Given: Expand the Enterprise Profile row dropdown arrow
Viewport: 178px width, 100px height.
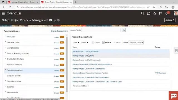Looking at the screenshot, I should pyautogui.click(x=62, y=42).
